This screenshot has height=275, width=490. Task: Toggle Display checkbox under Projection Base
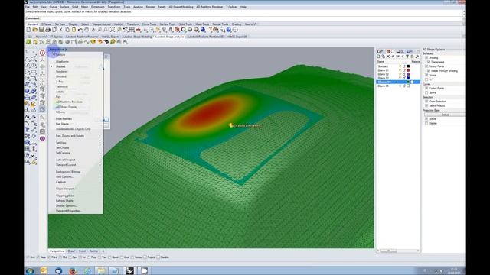coord(426,123)
